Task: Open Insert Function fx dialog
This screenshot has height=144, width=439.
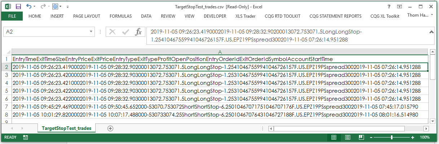Action: tap(138, 32)
